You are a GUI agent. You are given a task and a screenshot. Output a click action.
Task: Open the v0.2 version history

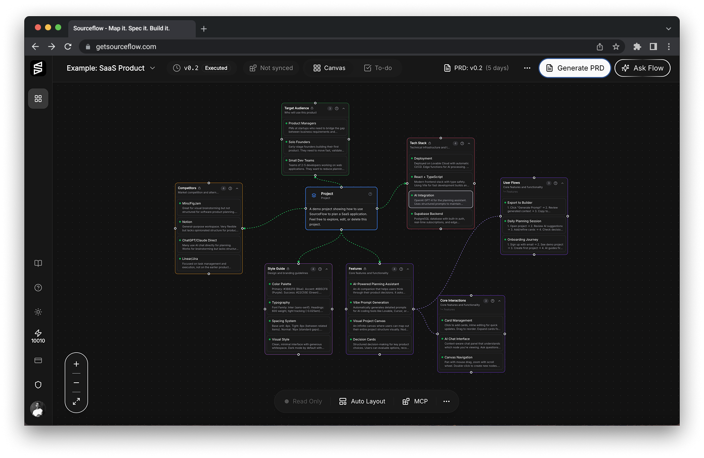[x=200, y=68]
